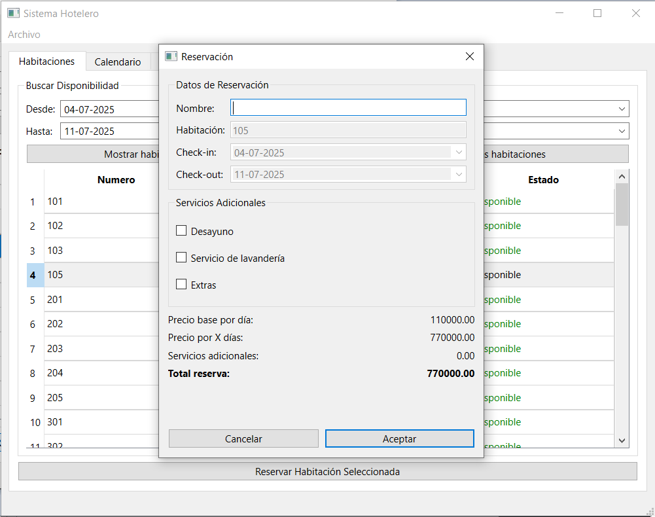Click the rooms table scrollbar thumb
The height and width of the screenshot is (517, 655).
(622, 205)
